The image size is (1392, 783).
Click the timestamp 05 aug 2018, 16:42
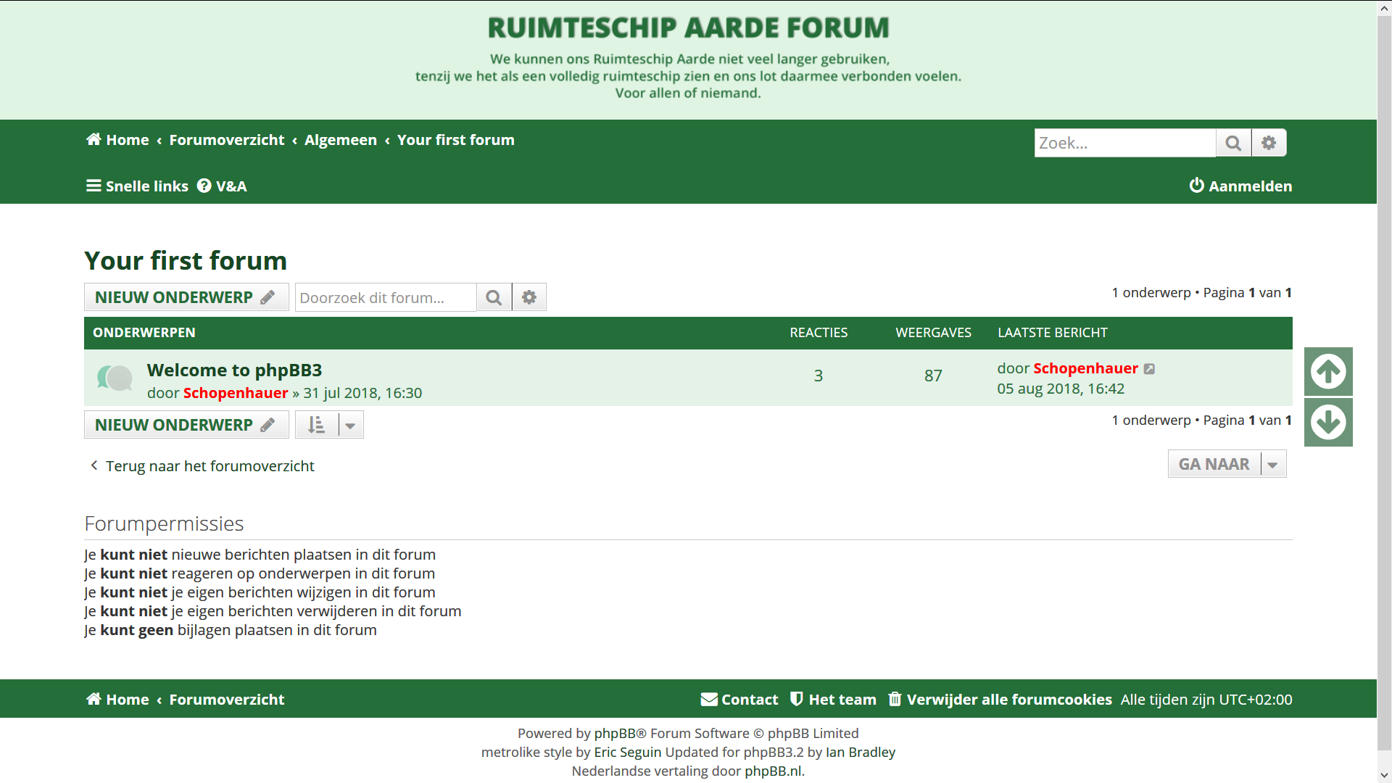click(1061, 389)
